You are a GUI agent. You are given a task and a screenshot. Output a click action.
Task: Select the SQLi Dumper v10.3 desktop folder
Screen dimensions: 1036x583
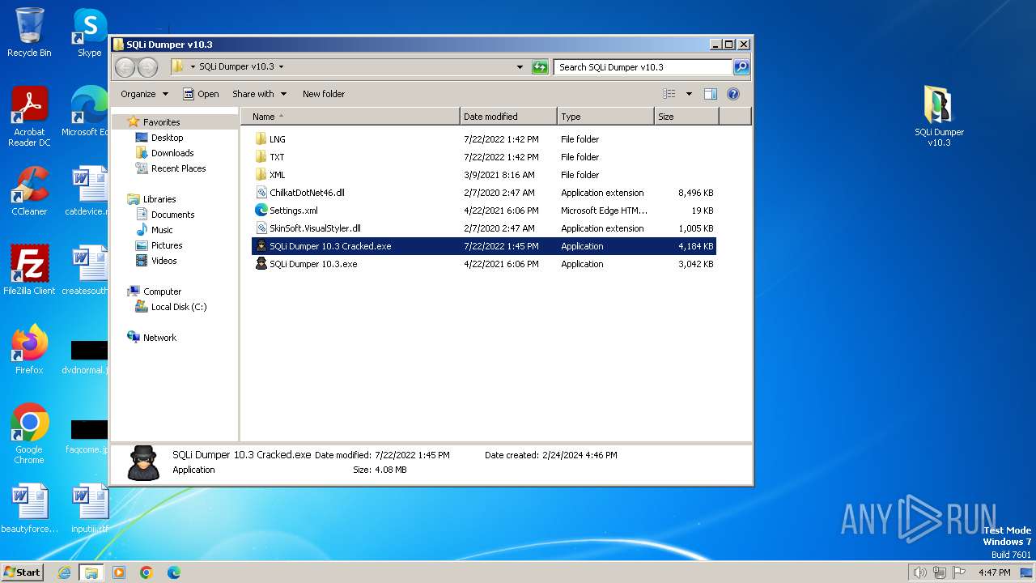pos(939,117)
